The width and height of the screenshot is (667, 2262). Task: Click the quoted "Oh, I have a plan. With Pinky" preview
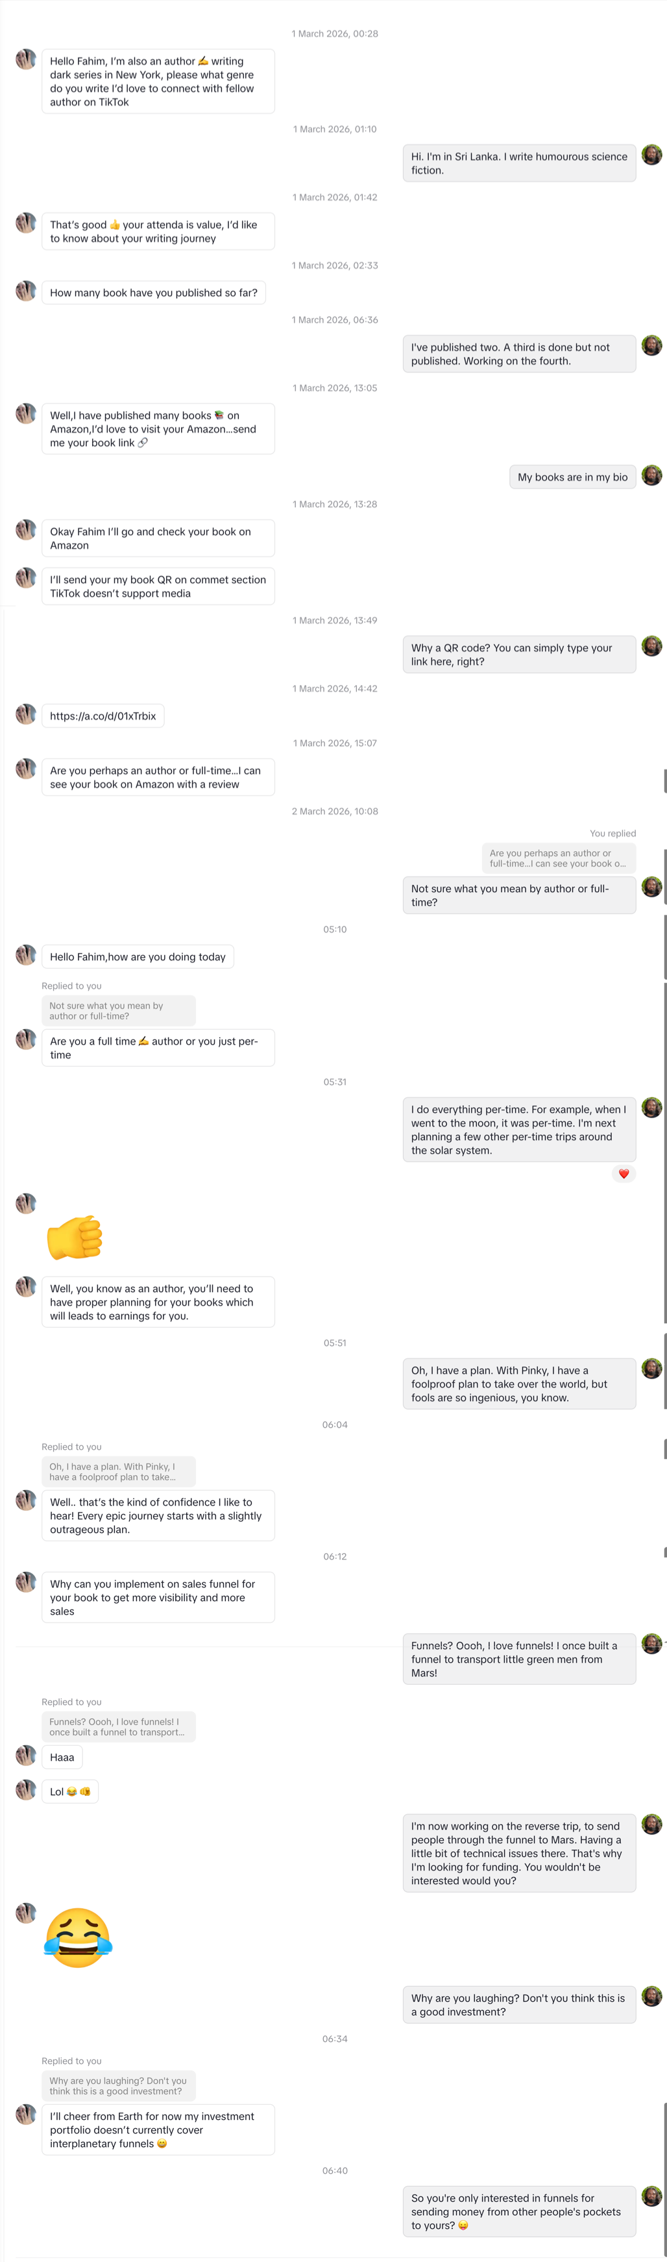pos(119,1471)
